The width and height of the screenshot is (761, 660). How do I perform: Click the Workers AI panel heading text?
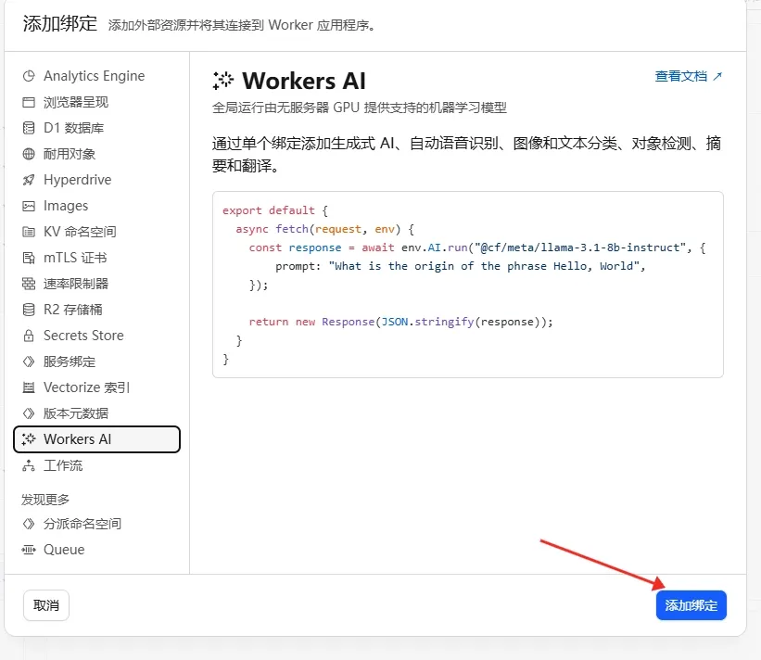click(304, 81)
